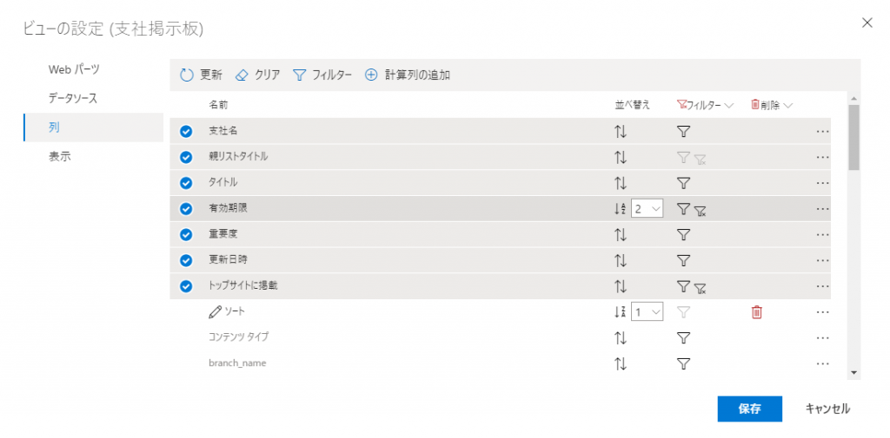
Task: Click the クリア eraser icon
Action: coord(242,75)
